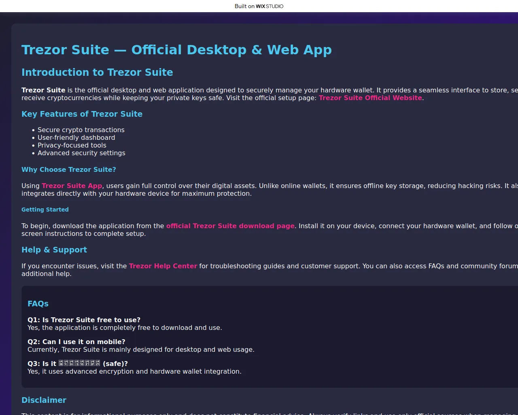
Task: Select question 'Q1: Is Trezor Suite free to use?'
Action: tap(84, 320)
